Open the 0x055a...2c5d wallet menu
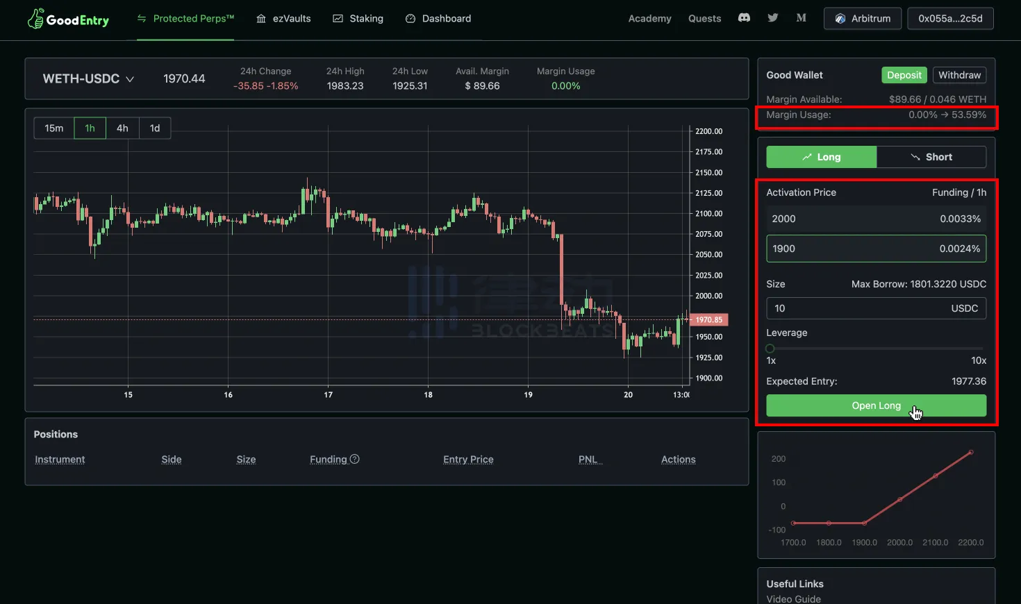 [x=949, y=19]
